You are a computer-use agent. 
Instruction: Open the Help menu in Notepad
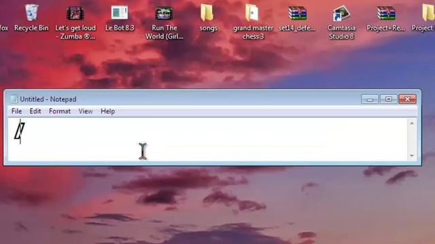point(107,111)
